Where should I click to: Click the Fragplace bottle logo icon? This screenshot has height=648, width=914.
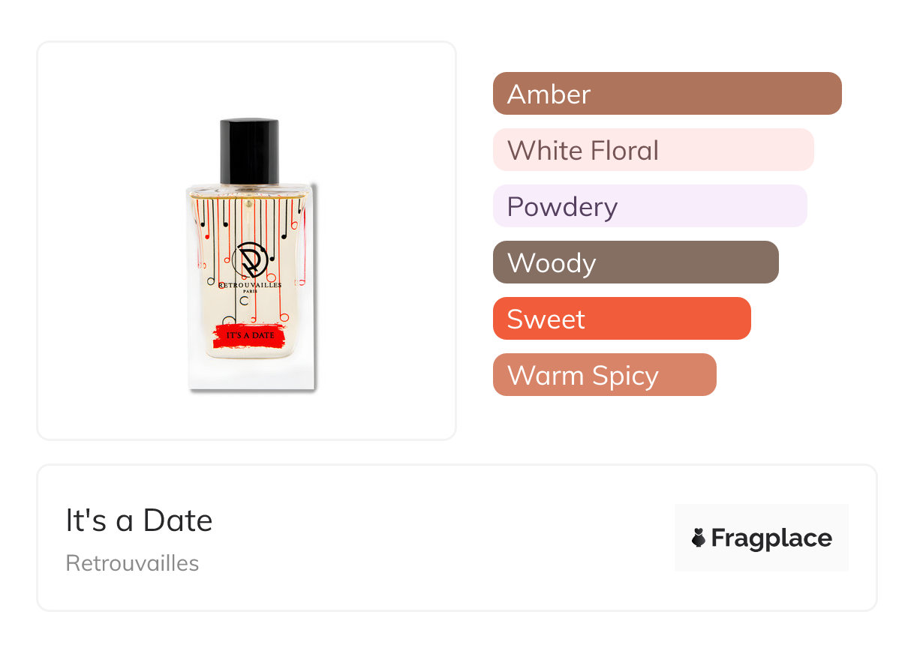pyautogui.click(x=699, y=538)
